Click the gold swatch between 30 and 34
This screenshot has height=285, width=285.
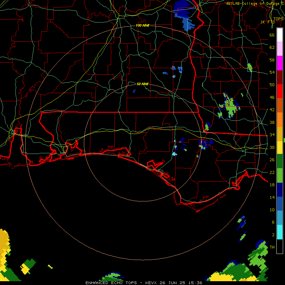[280, 134]
